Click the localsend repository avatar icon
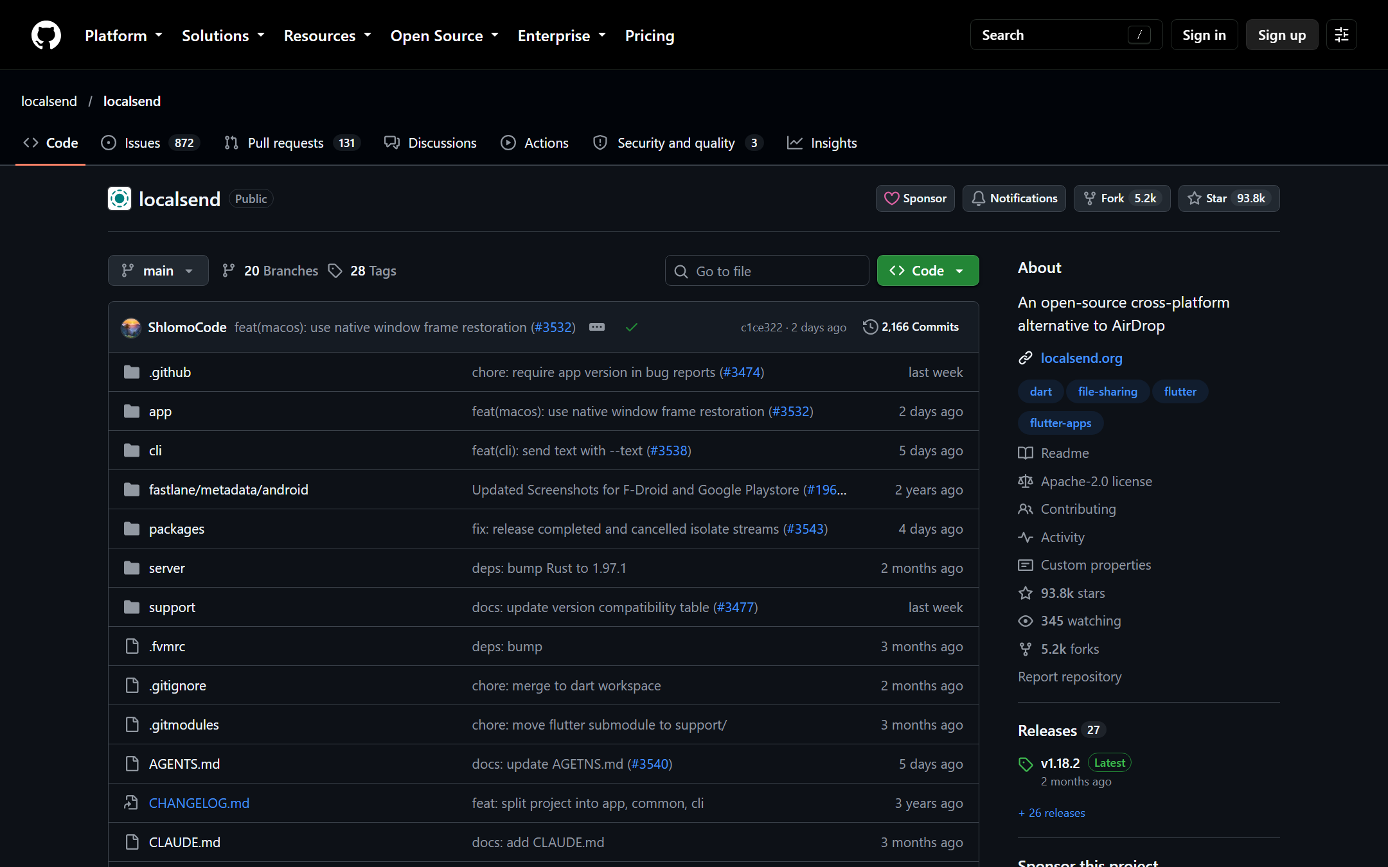This screenshot has height=867, width=1388. tap(120, 199)
